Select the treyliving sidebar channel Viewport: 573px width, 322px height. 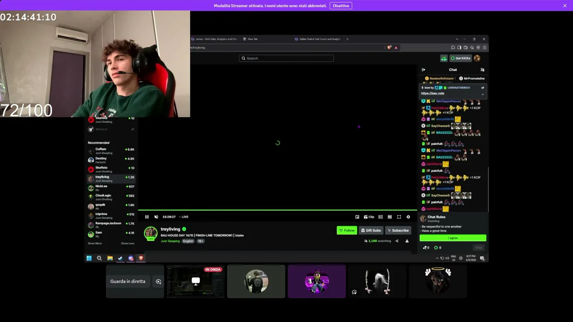click(x=111, y=178)
